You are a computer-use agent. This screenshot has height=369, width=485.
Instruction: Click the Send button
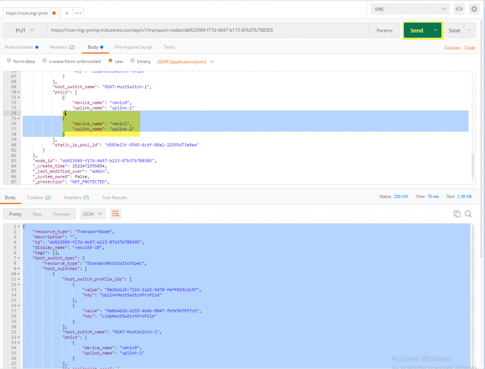point(416,30)
